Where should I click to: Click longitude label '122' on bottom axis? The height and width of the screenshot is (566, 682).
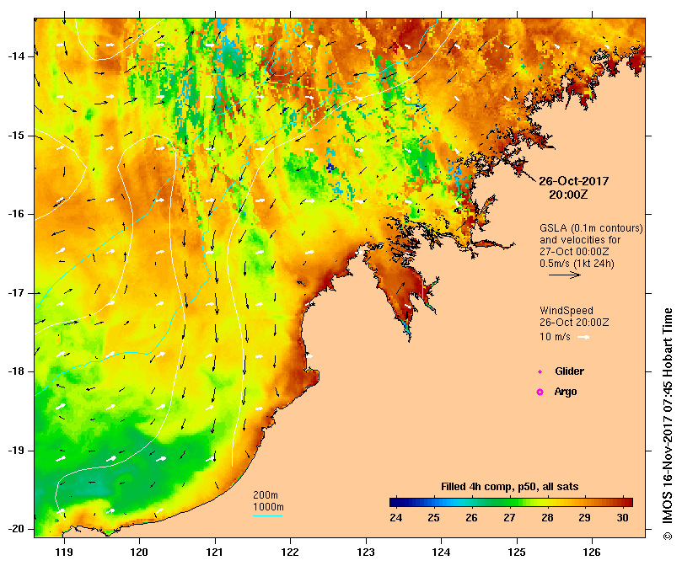point(290,552)
